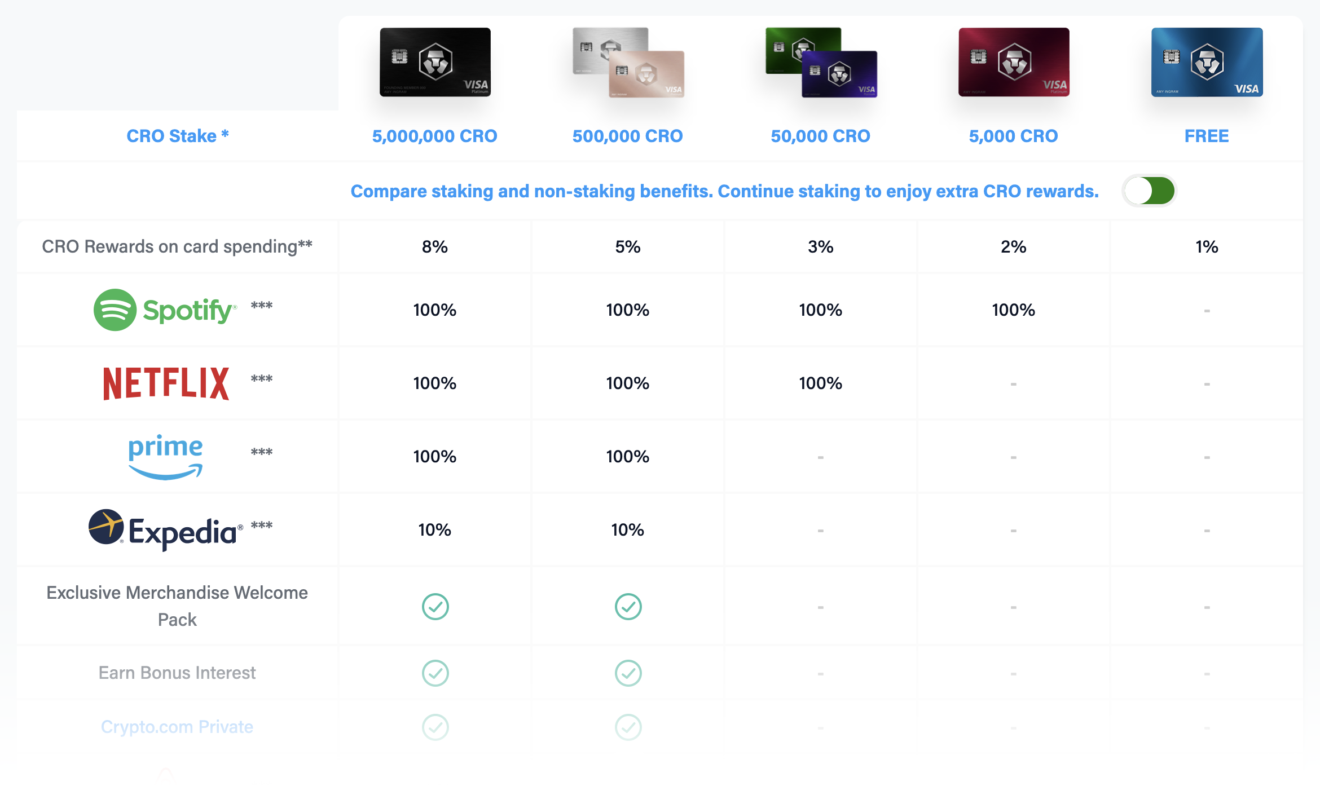Click the FREE tier heading
The width and height of the screenshot is (1320, 795).
point(1206,136)
